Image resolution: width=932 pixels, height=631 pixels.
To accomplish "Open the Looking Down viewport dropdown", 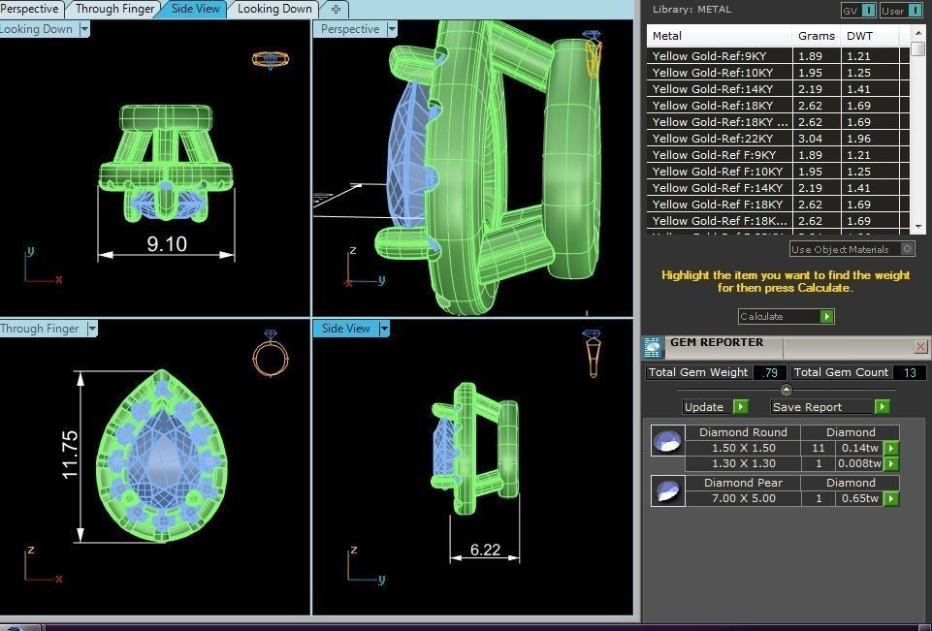I will pos(84,29).
